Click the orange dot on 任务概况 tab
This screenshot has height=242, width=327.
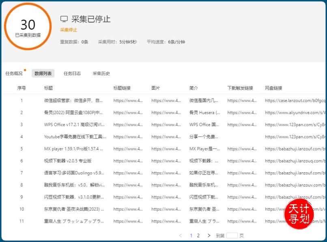pyautogui.click(x=24, y=69)
